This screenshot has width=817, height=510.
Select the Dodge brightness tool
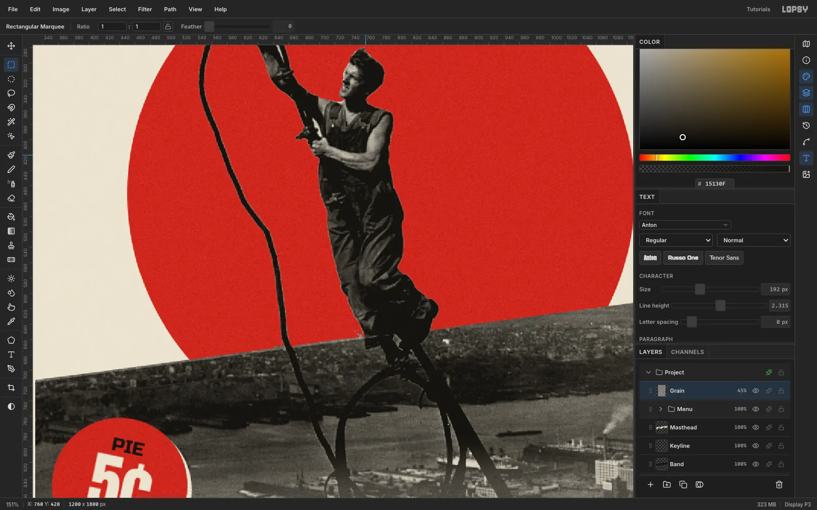[x=11, y=278]
